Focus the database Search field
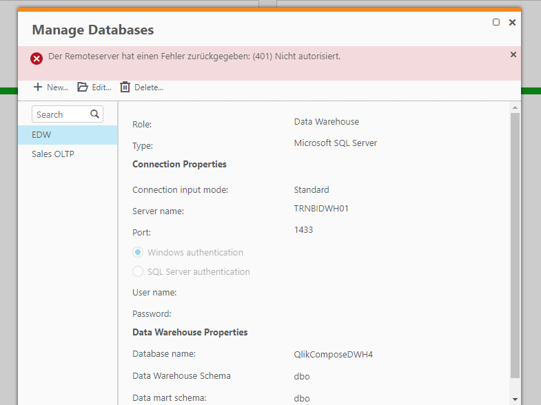The width and height of the screenshot is (541, 405). (x=60, y=114)
